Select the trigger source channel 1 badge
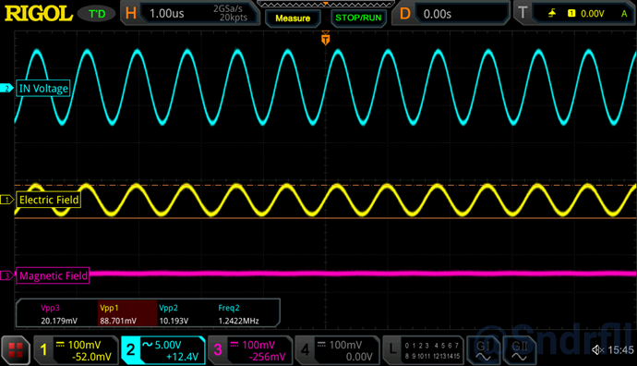Image resolution: width=637 pixels, height=366 pixels. tap(571, 14)
